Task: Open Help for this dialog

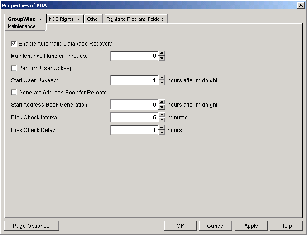Action: point(286,226)
